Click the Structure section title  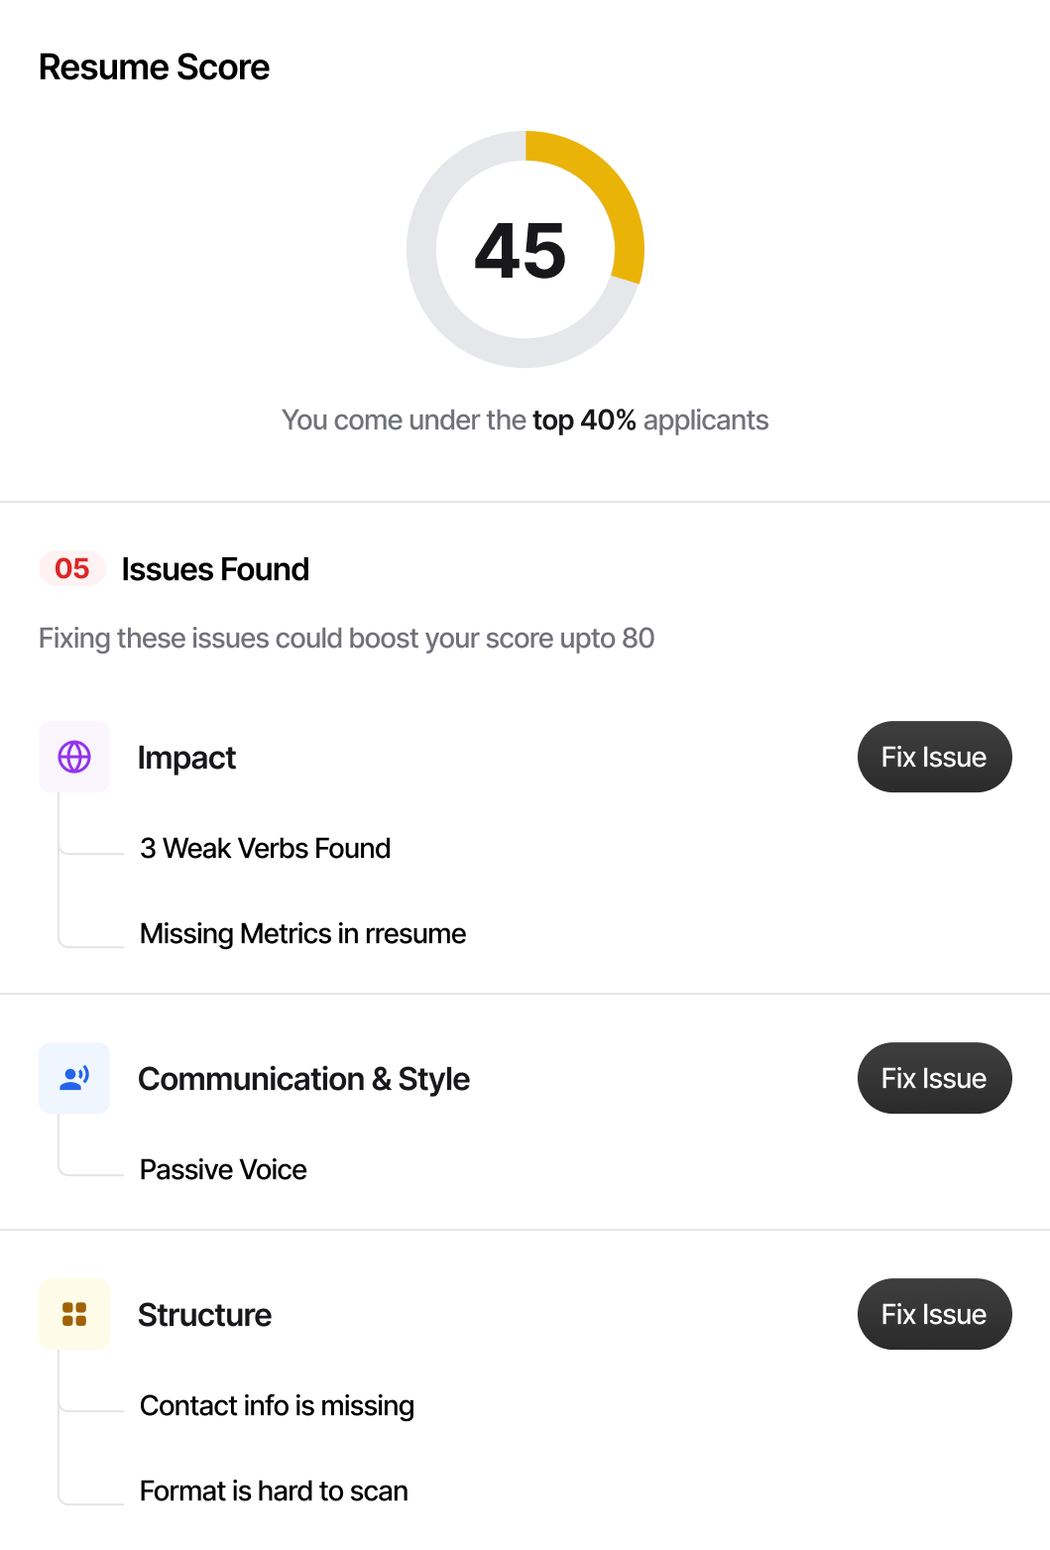[x=204, y=1314]
